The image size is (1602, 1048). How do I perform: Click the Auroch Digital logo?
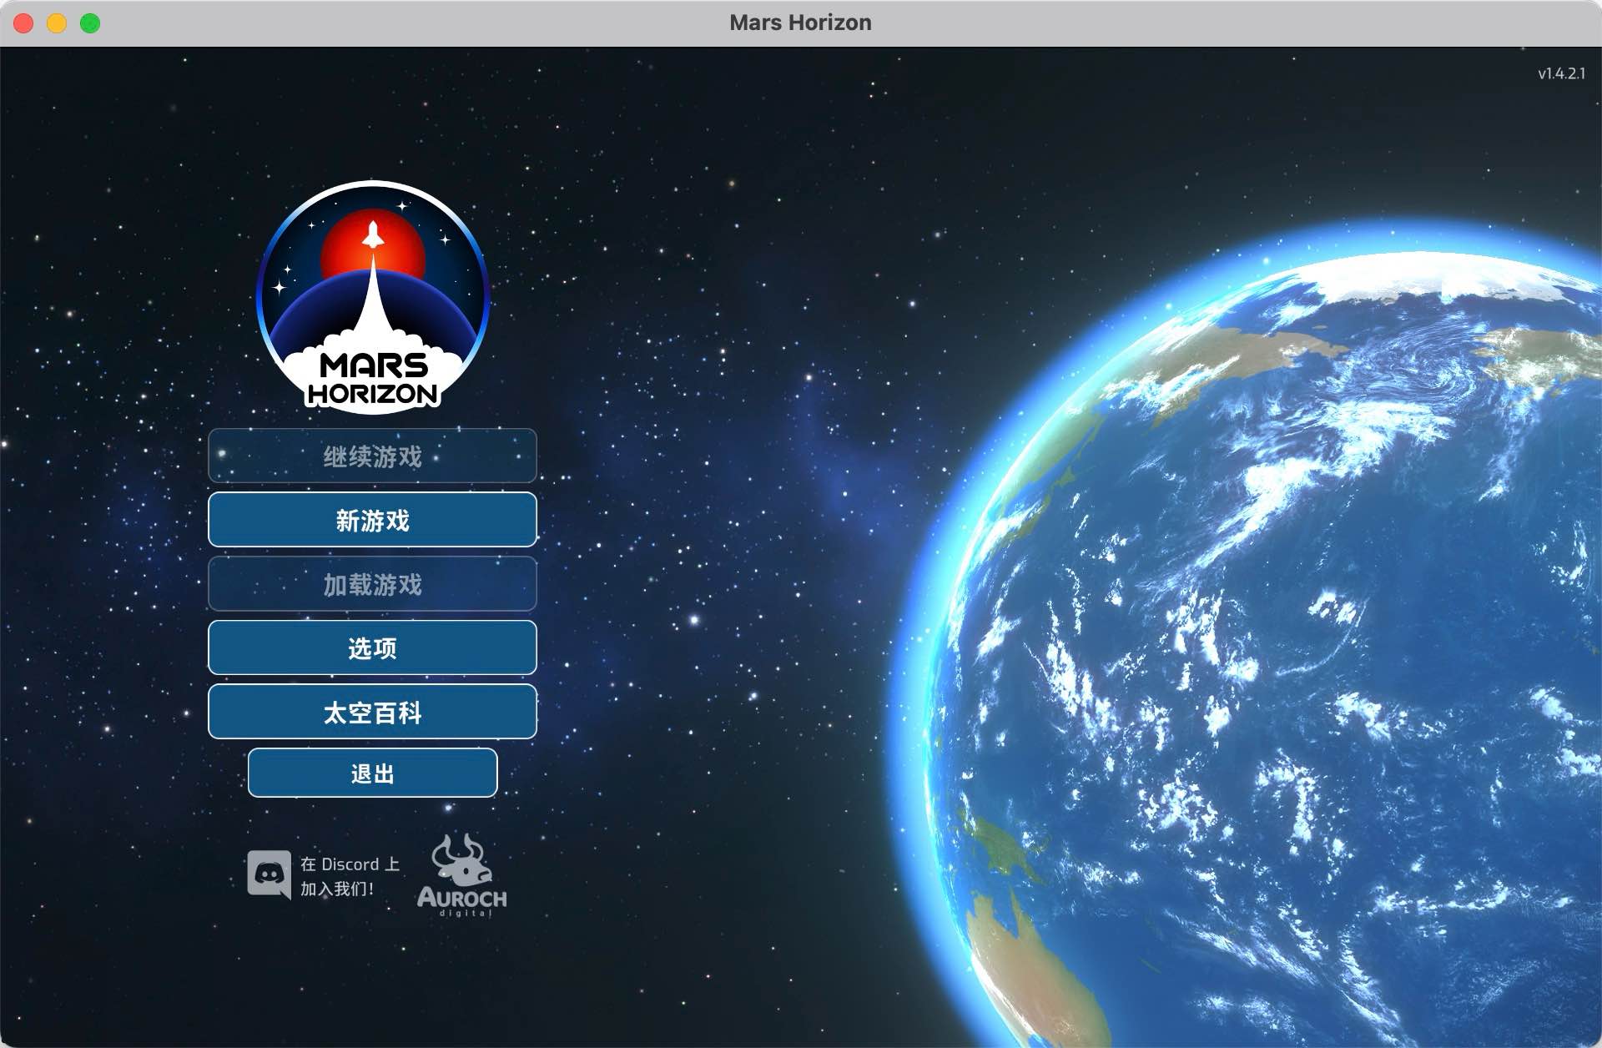(462, 875)
